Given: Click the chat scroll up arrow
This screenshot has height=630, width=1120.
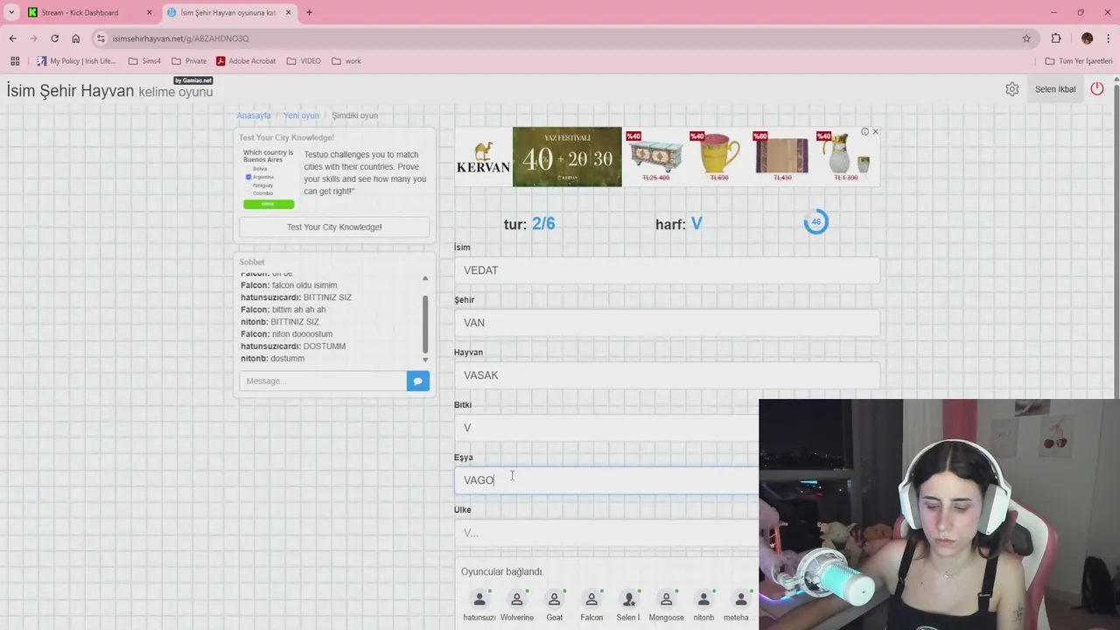Looking at the screenshot, I should coord(425,278).
